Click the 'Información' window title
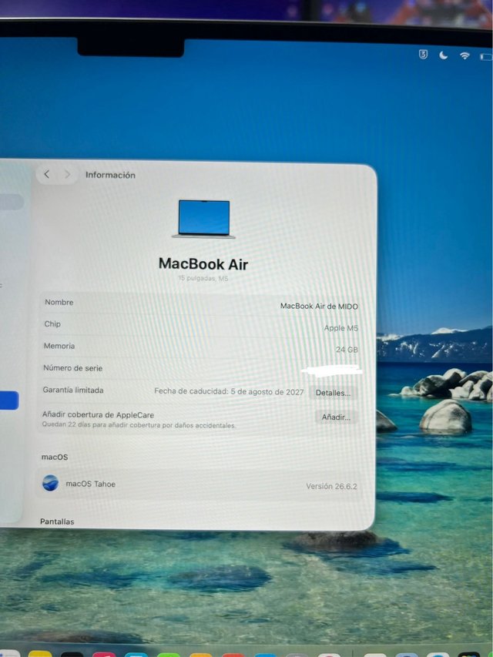493x657 pixels. click(110, 175)
